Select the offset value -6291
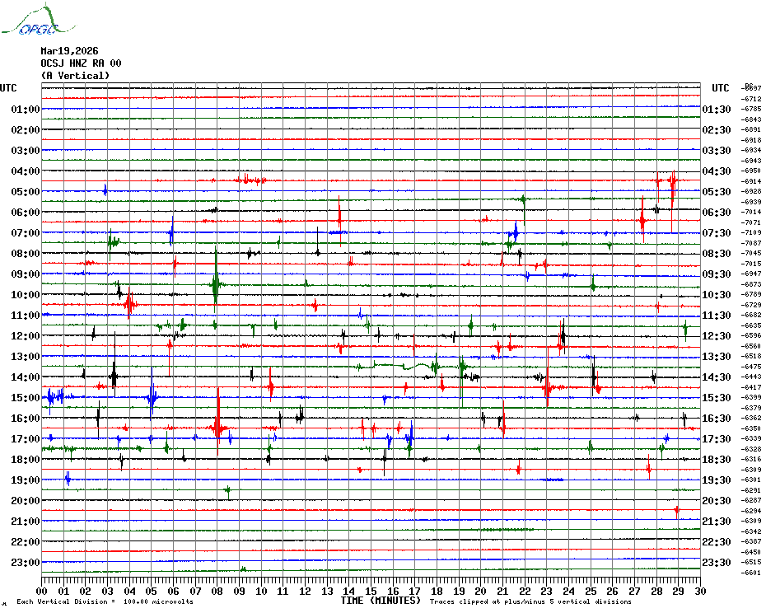 point(751,490)
